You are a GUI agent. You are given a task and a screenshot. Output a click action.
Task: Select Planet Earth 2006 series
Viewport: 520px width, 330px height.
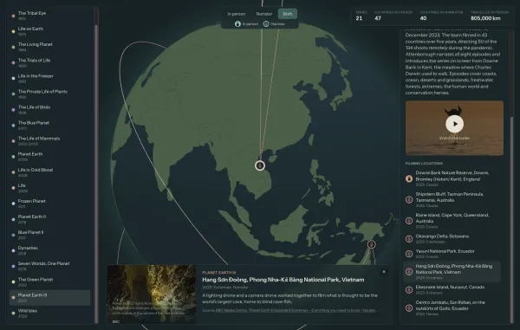(x=49, y=157)
